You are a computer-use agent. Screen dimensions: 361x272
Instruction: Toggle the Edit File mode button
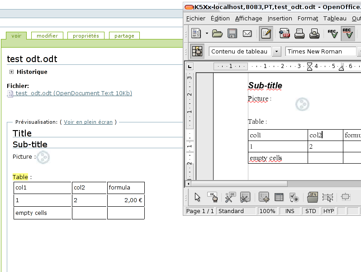[266, 34]
